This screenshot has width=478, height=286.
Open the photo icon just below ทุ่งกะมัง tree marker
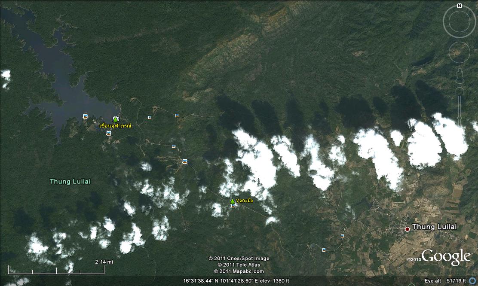[x=233, y=206]
